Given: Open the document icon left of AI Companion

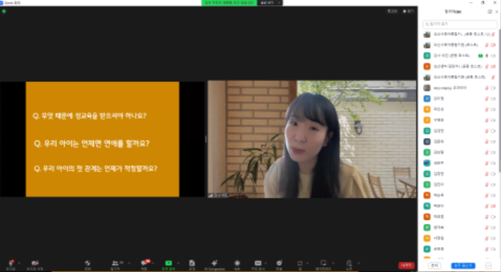Looking at the screenshot, I should click(192, 263).
